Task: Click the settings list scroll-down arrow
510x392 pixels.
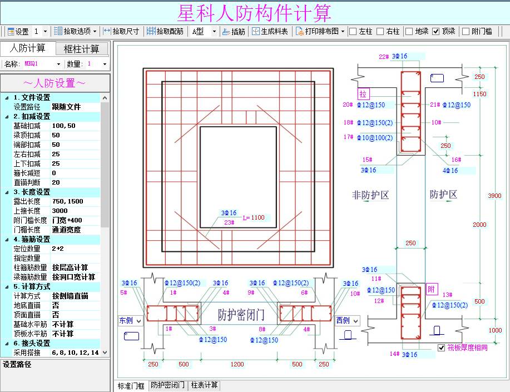Action: tap(105, 353)
